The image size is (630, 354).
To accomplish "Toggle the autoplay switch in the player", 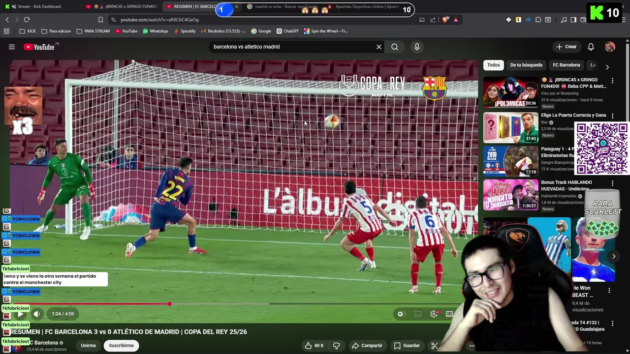I will [400, 314].
